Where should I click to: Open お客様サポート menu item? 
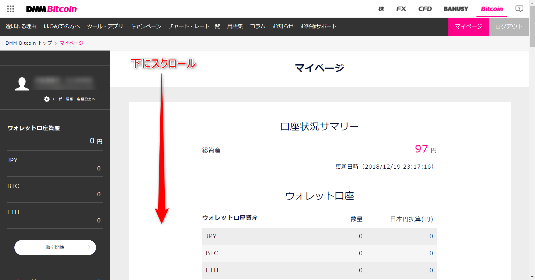(x=319, y=26)
